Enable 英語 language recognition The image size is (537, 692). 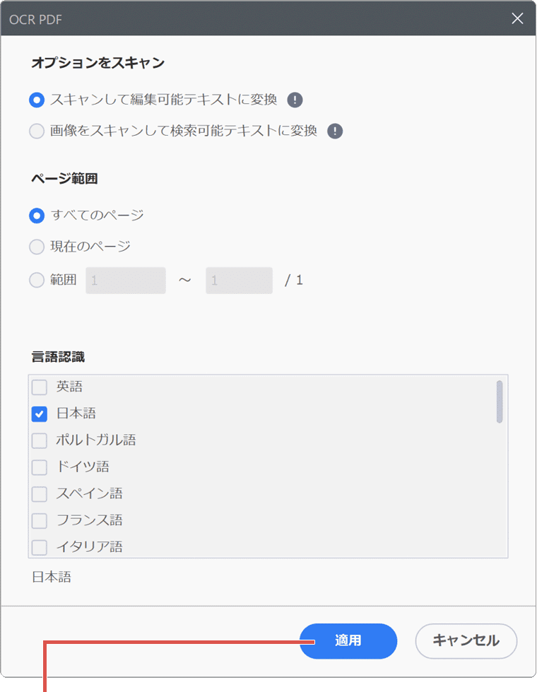pyautogui.click(x=40, y=387)
